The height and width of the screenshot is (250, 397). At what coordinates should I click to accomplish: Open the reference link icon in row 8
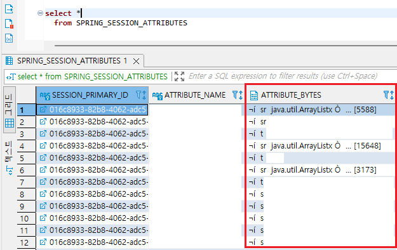pyautogui.click(x=43, y=194)
